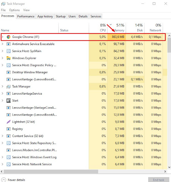Expand the Service Host: Windows Event Log group
The width and height of the screenshot is (171, 182).
[3, 157]
